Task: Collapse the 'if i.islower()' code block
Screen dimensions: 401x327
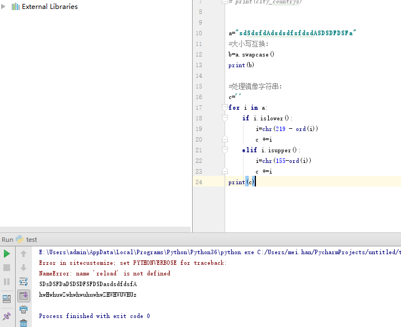Action: [x=225, y=118]
